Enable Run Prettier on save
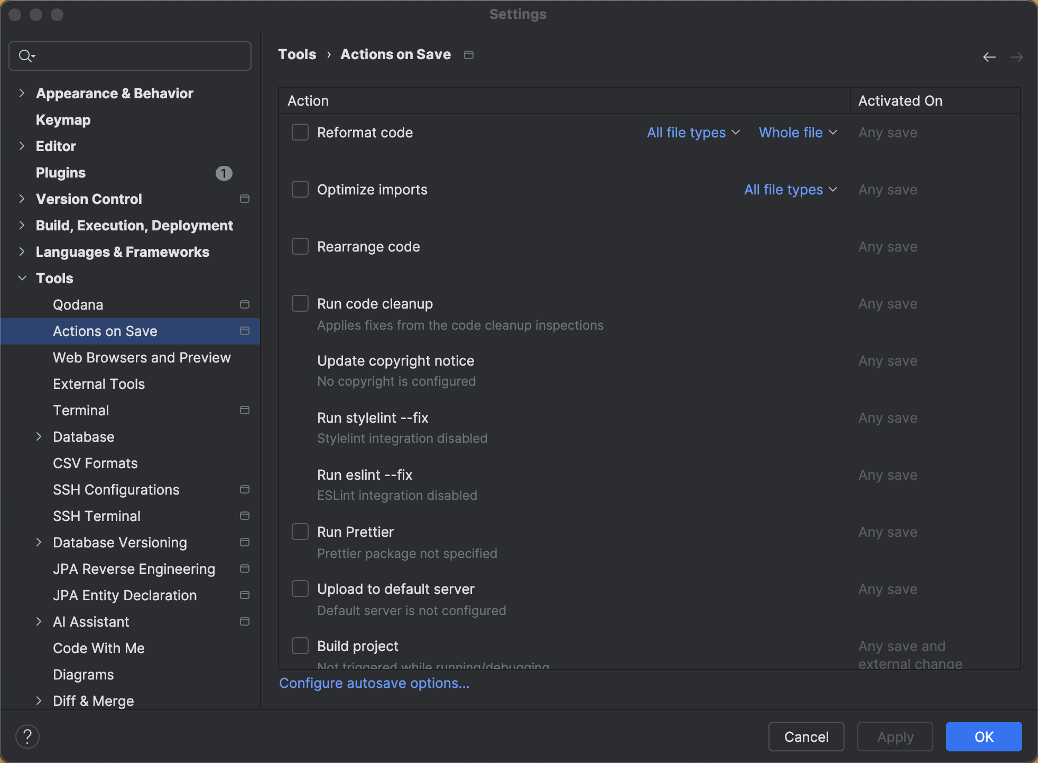Image resolution: width=1038 pixels, height=763 pixels. (x=300, y=531)
